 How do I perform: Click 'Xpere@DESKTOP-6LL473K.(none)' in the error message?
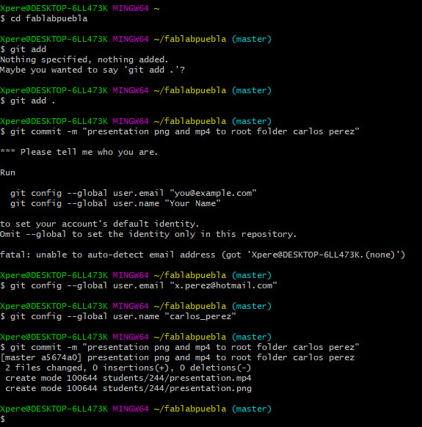click(x=323, y=255)
